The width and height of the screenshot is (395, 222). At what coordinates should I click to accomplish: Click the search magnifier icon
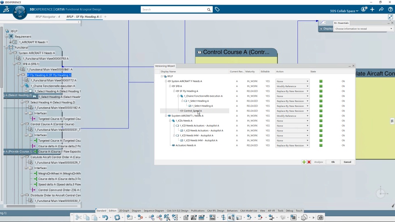pos(209,9)
